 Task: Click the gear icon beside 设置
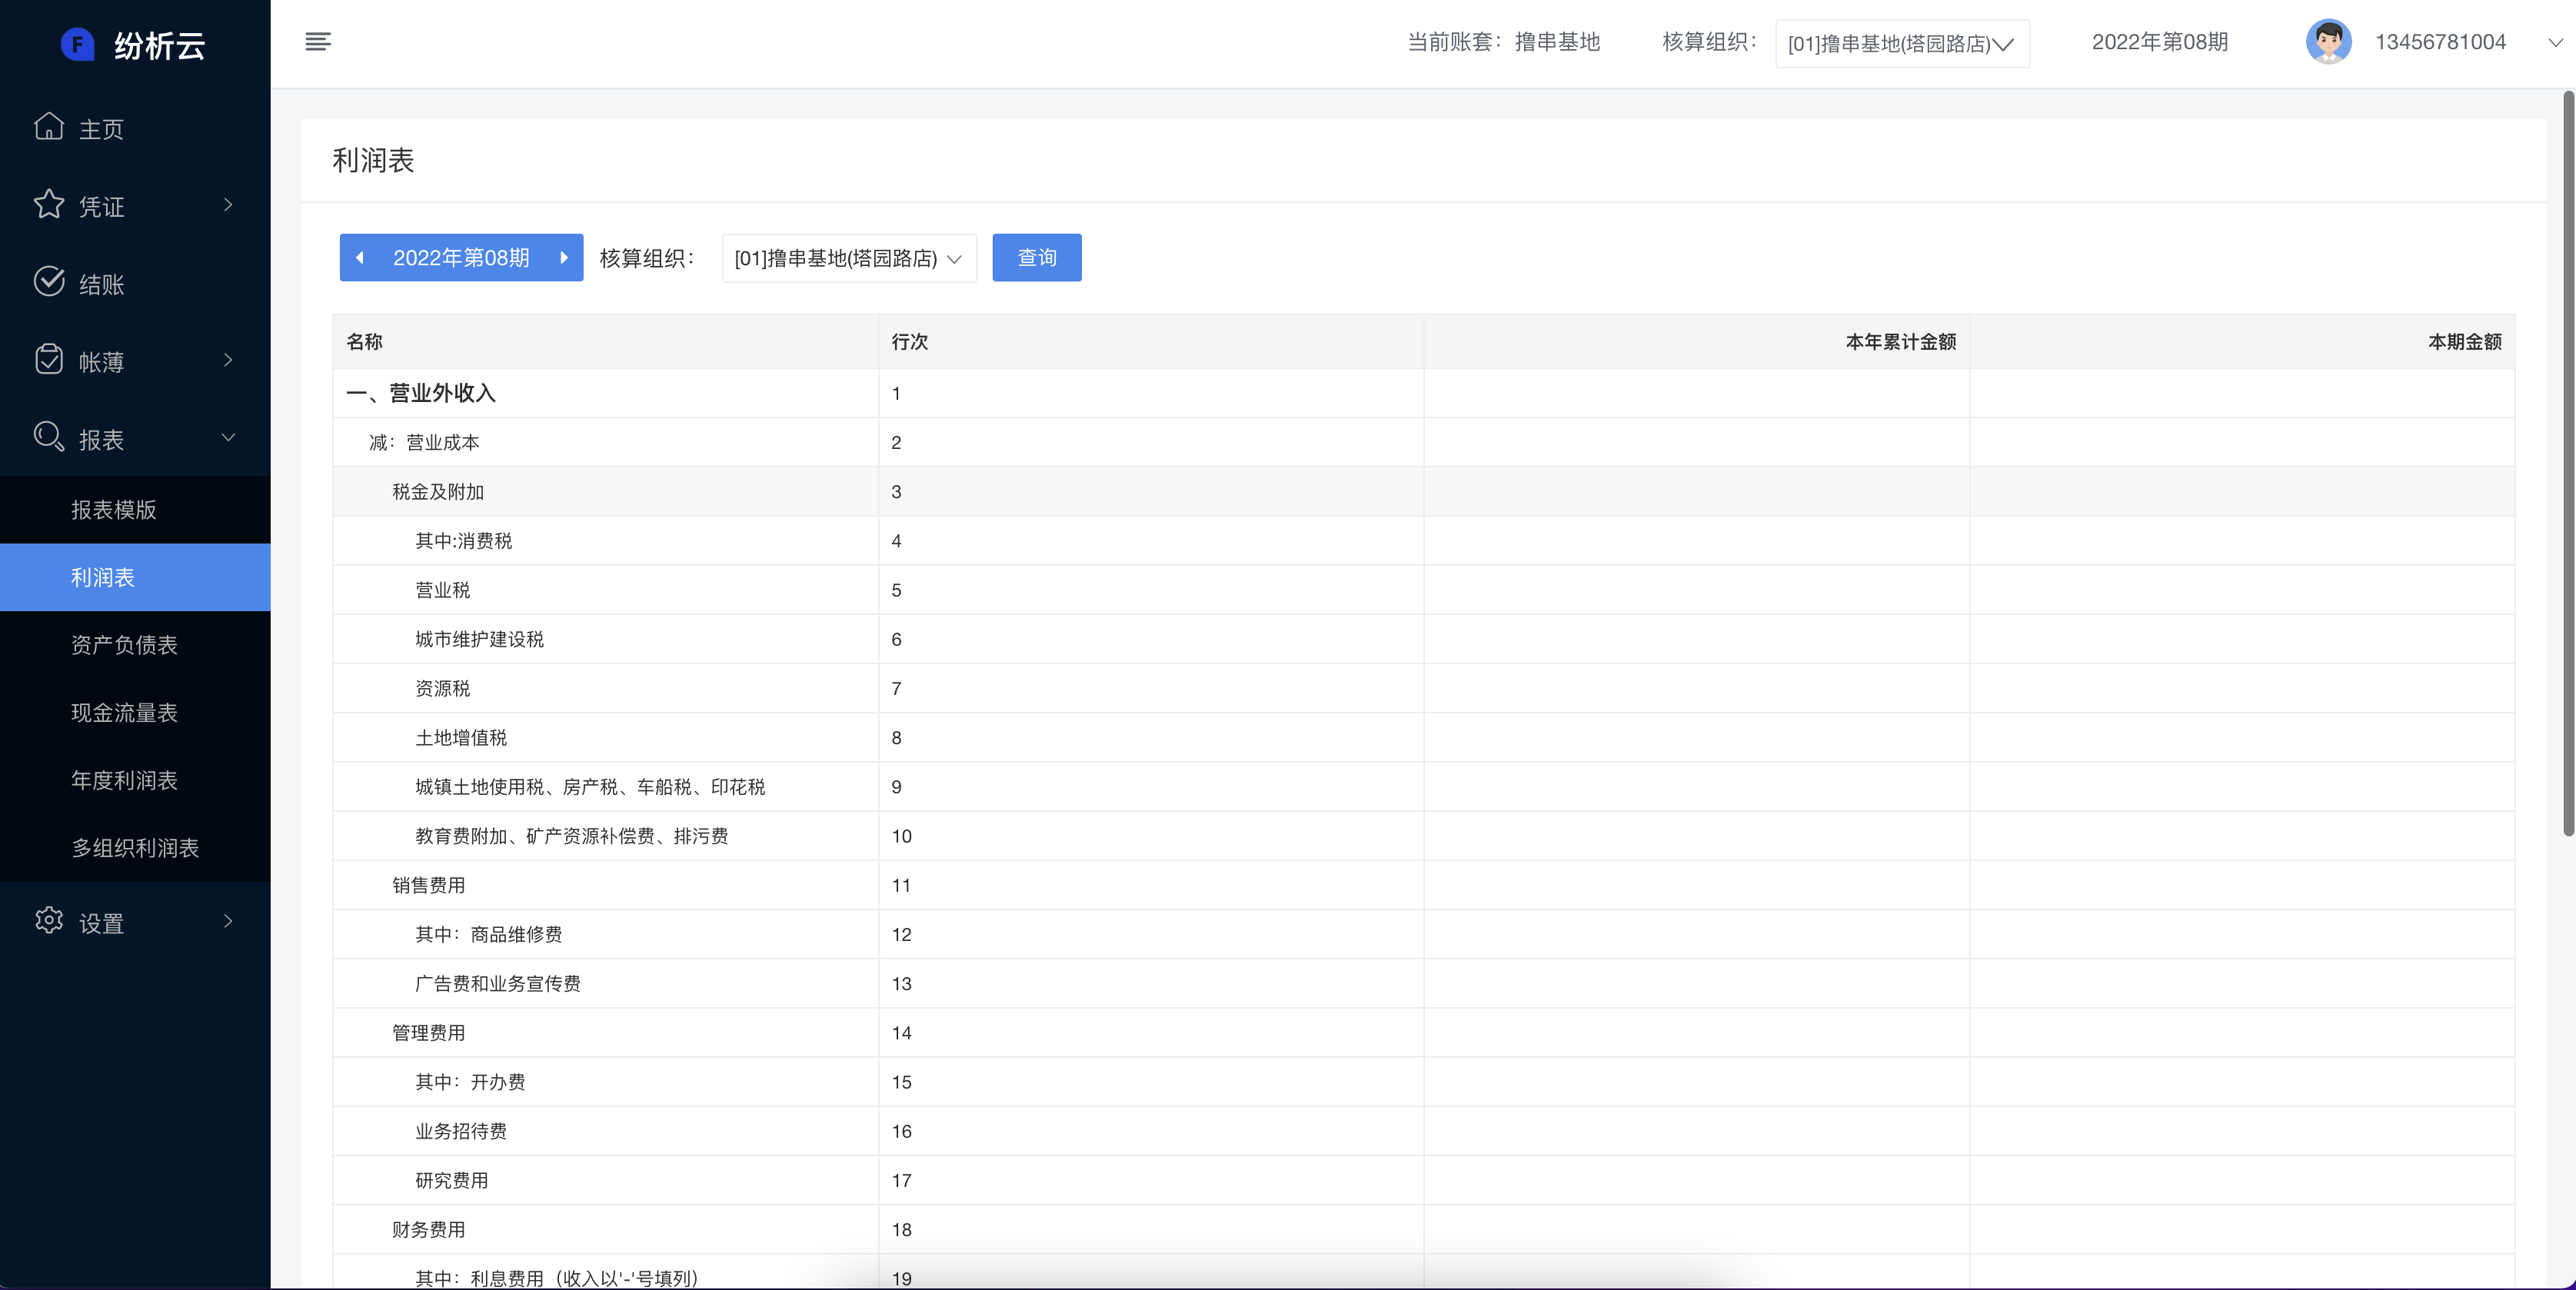tap(49, 920)
